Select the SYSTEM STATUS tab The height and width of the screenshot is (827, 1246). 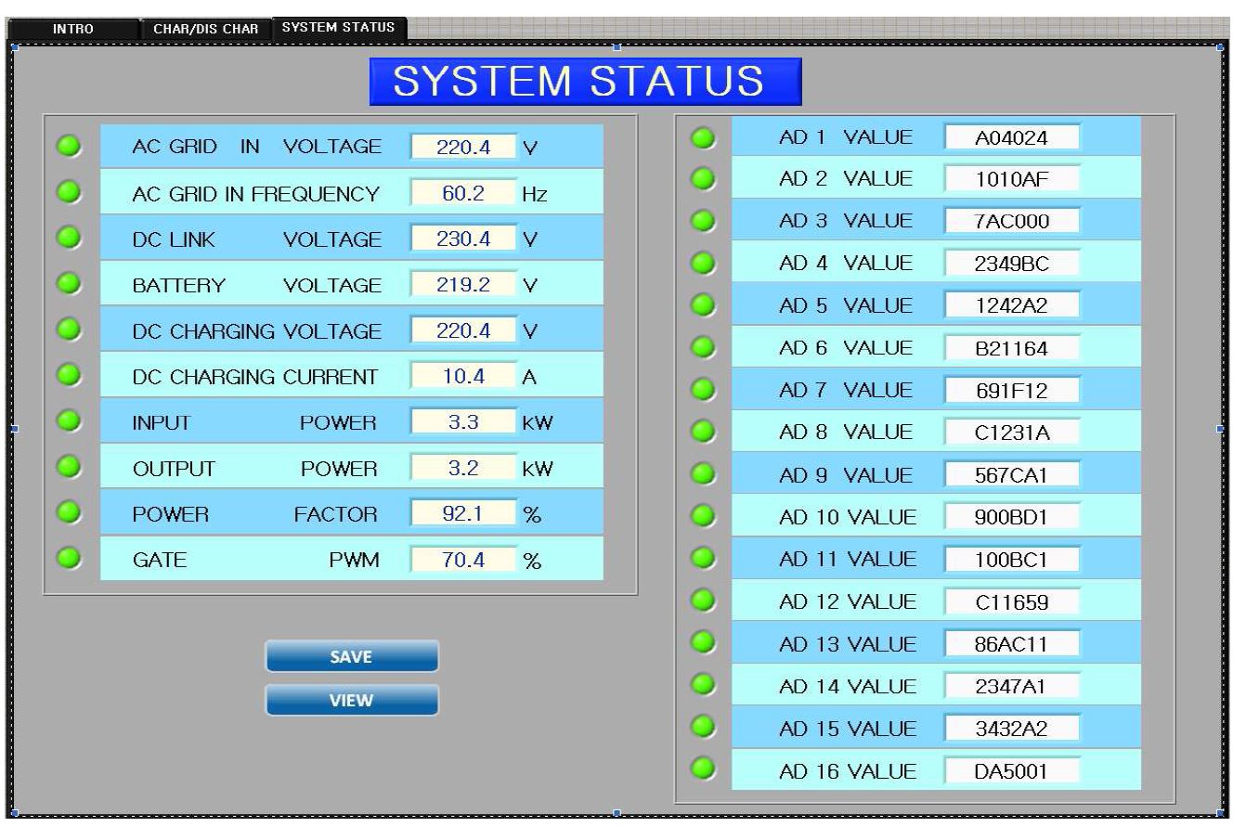click(338, 28)
